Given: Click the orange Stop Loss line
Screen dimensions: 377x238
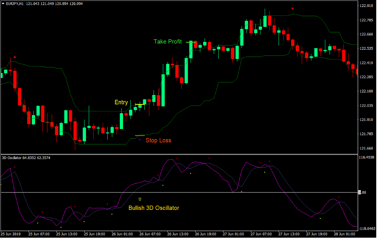Looking at the screenshot, I should 140,136.
